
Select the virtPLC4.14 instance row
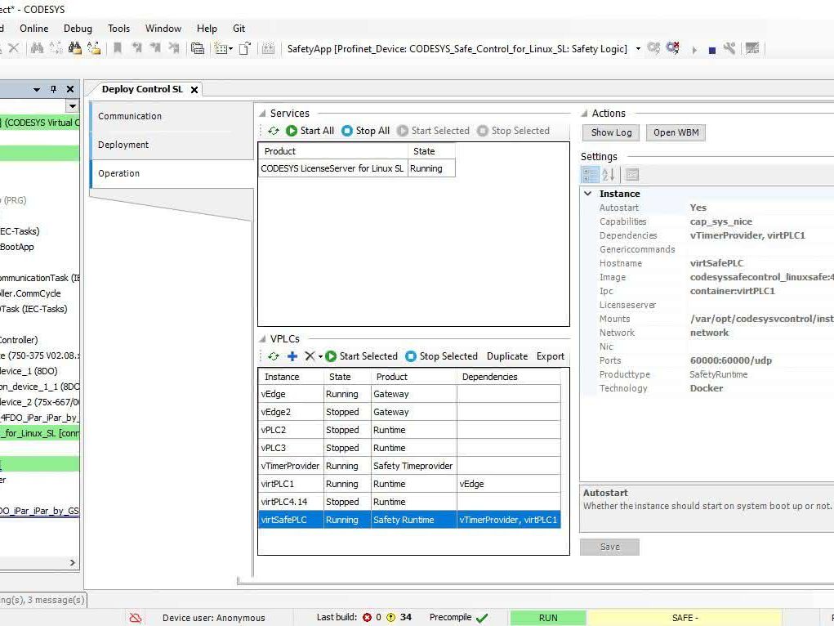pyautogui.click(x=409, y=502)
